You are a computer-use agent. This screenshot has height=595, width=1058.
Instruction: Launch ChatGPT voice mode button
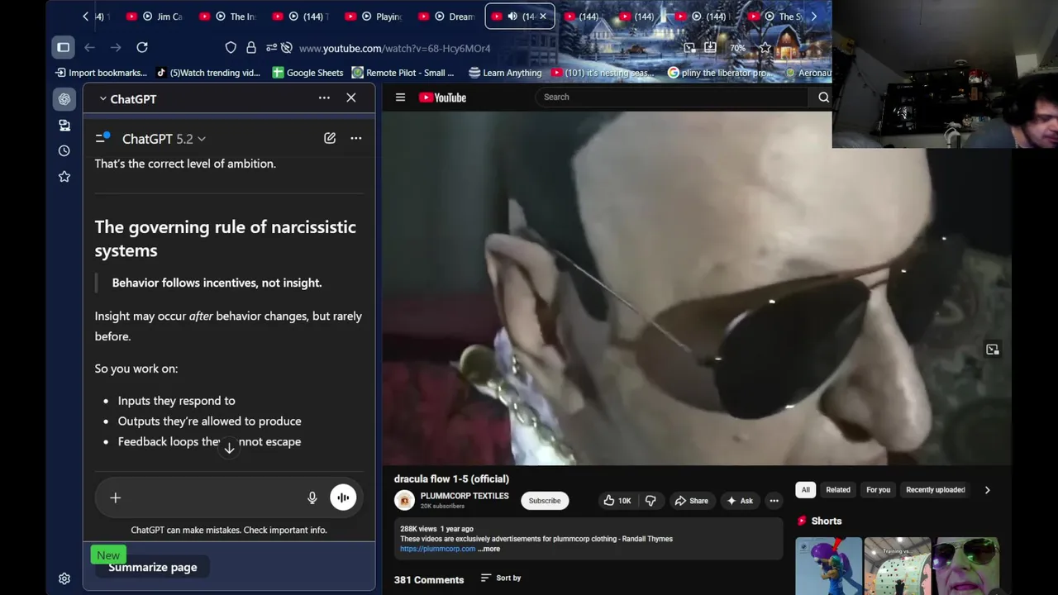343,497
